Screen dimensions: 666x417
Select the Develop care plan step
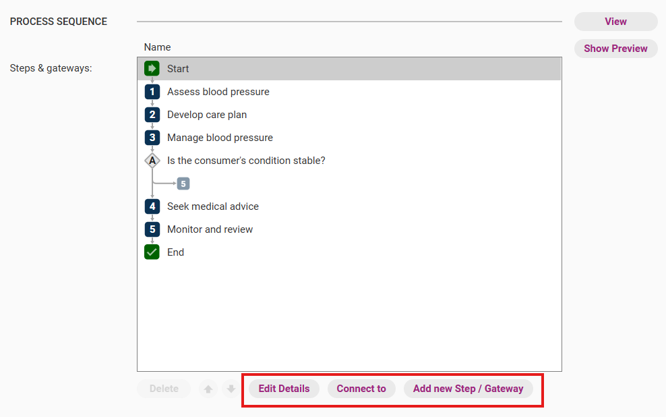click(x=207, y=115)
